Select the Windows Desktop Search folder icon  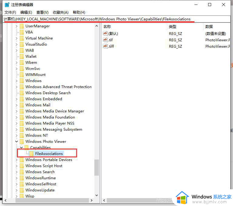(x=22, y=93)
